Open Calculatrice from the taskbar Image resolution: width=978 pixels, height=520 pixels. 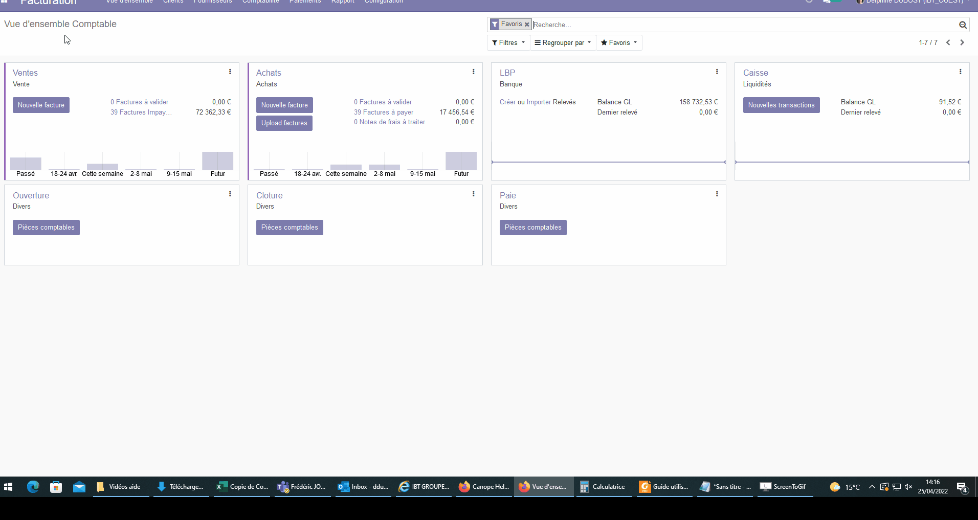tap(603, 487)
